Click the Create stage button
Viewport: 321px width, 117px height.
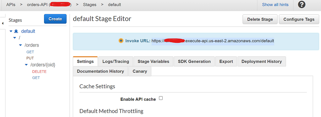[55, 19]
